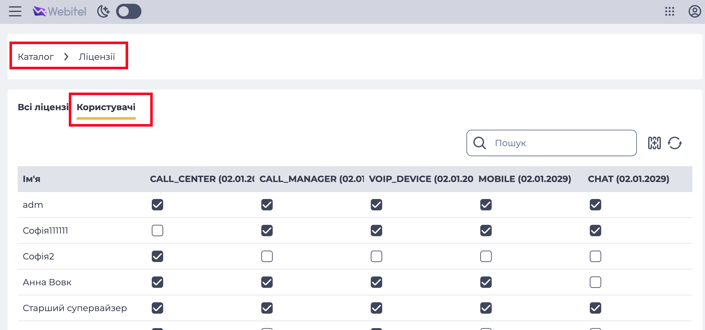Sort by the Ім'я column header
705x330 pixels.
pyautogui.click(x=32, y=179)
